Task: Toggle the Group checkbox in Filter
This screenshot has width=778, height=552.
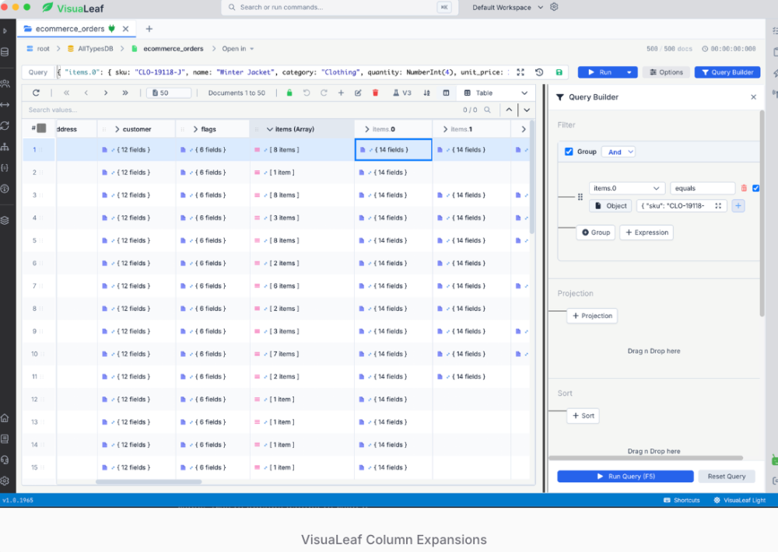Action: 569,152
